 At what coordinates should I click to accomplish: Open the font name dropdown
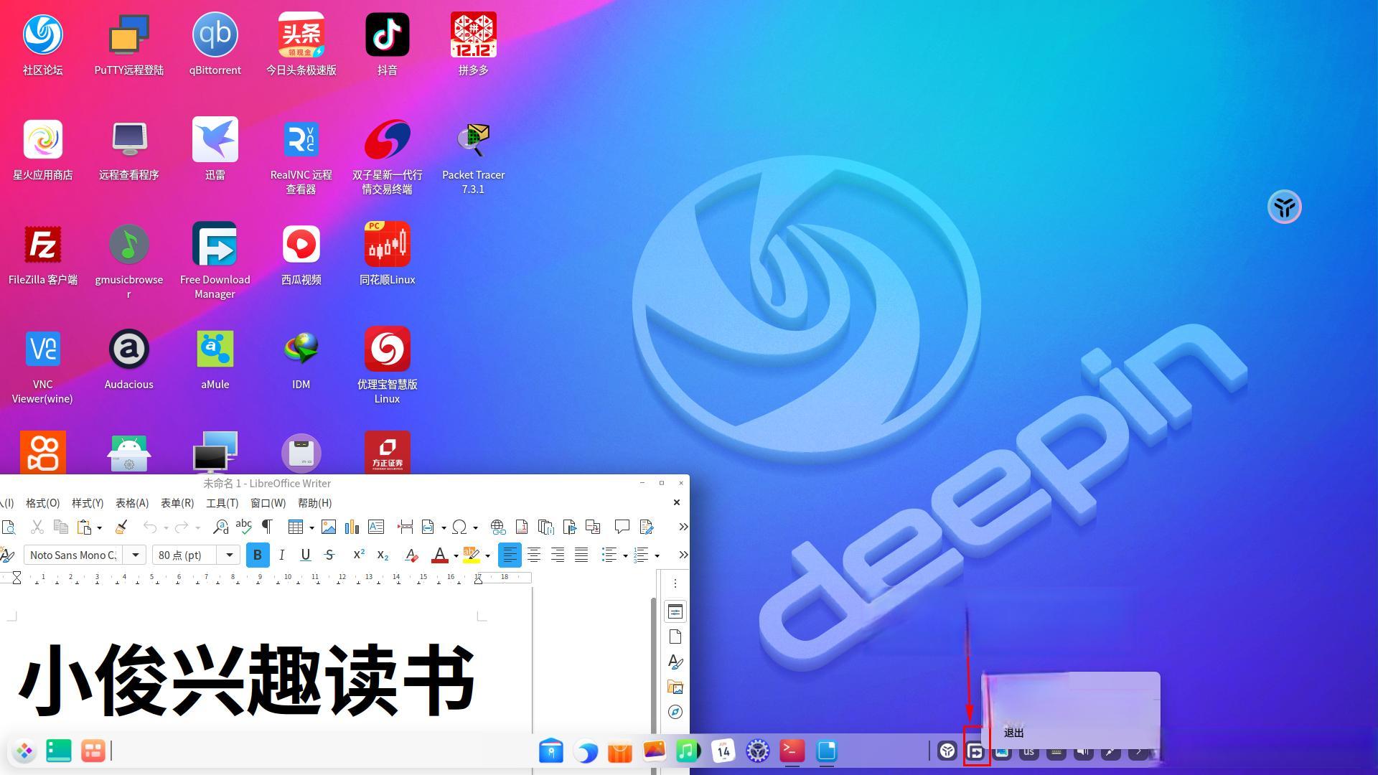[x=136, y=555]
